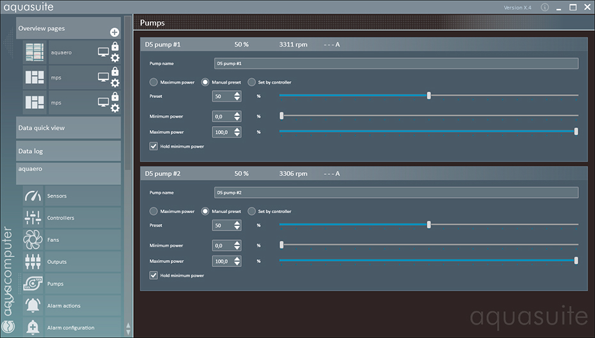Screen dimensions: 595x338
Task: Click the Controllers sliders icon
Action: (x=33, y=218)
